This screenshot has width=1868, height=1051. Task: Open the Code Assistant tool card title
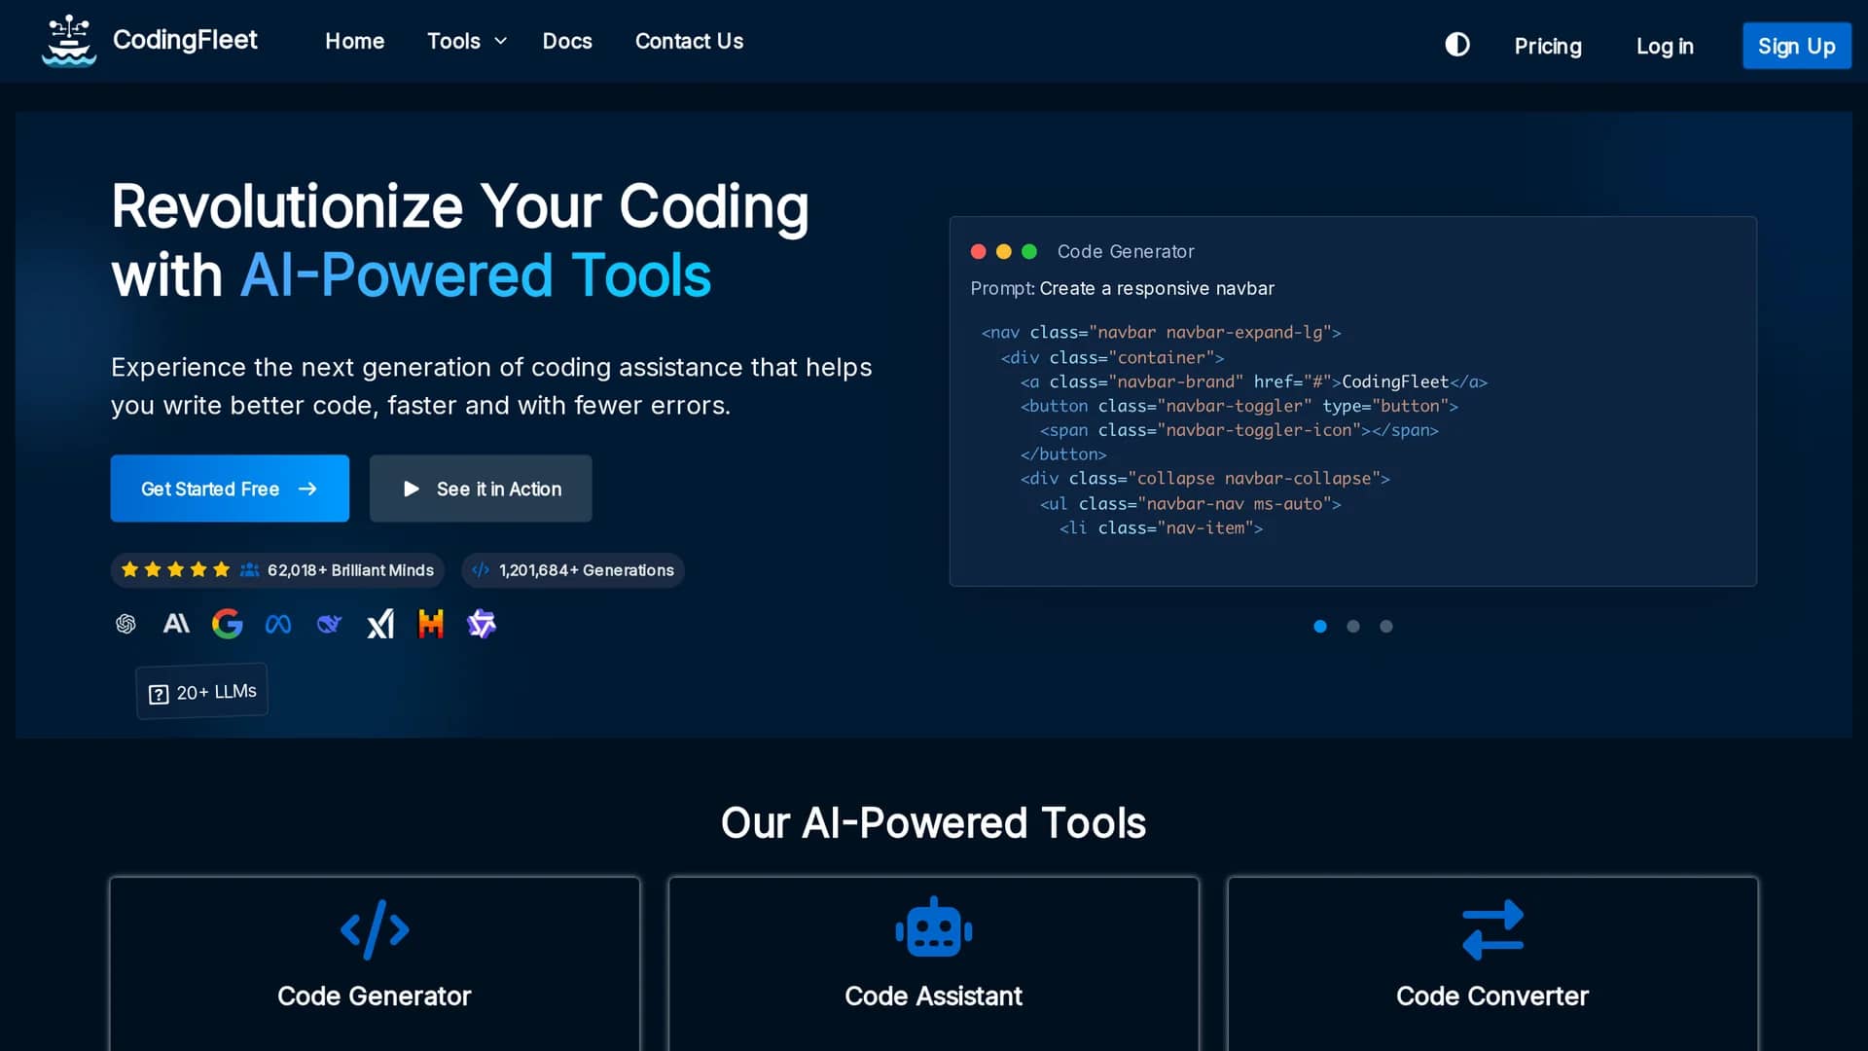tap(934, 997)
